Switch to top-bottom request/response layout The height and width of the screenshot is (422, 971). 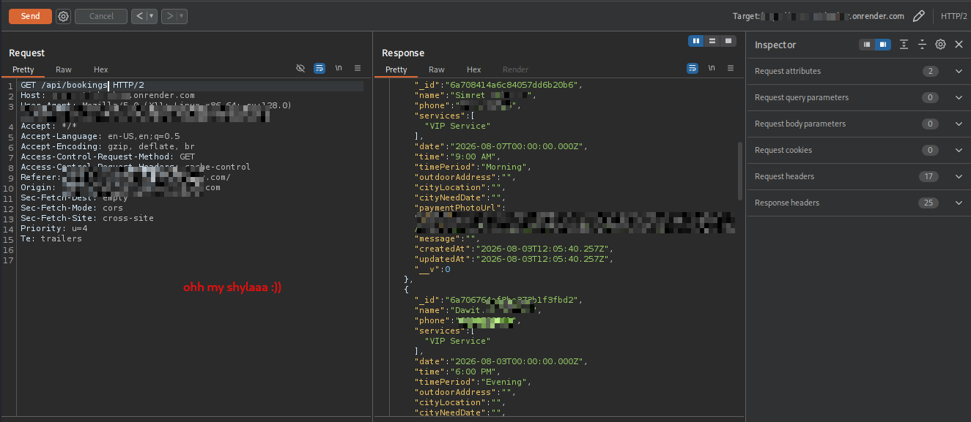712,41
